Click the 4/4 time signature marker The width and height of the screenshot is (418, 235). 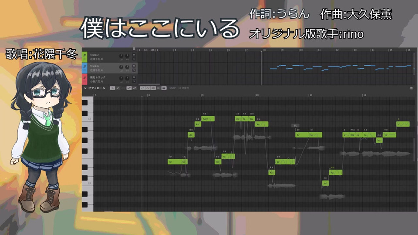coord(145,50)
